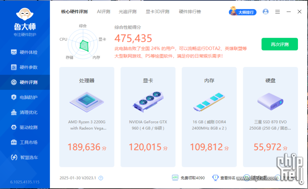Viewport: 308px width, 189px height.
Task: Click the overall score 475,435
Action: click(x=133, y=38)
